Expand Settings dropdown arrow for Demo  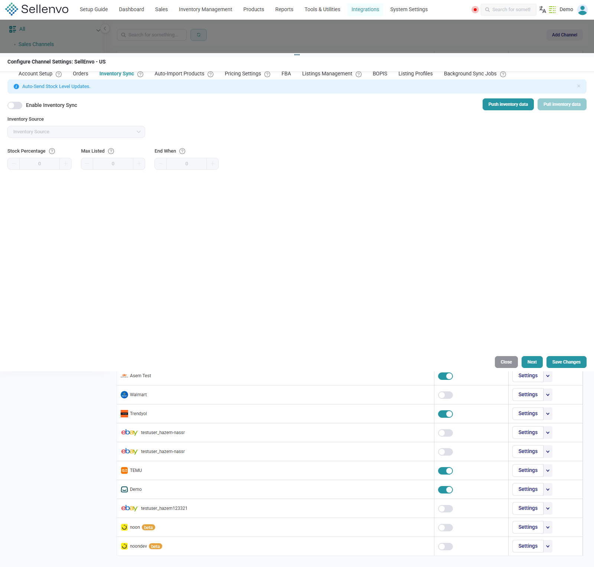(548, 489)
